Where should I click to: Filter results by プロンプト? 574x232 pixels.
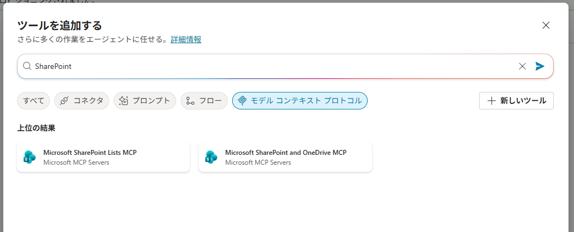[145, 101]
